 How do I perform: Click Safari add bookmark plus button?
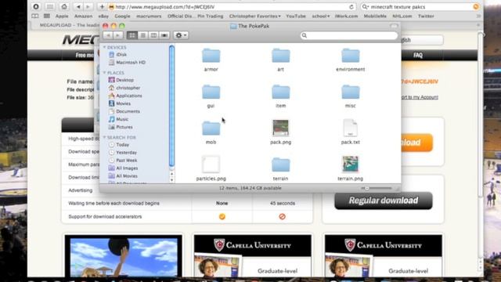coord(102,6)
